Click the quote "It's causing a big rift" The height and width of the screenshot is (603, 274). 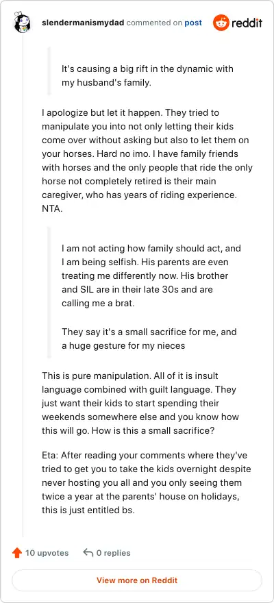pos(147,76)
